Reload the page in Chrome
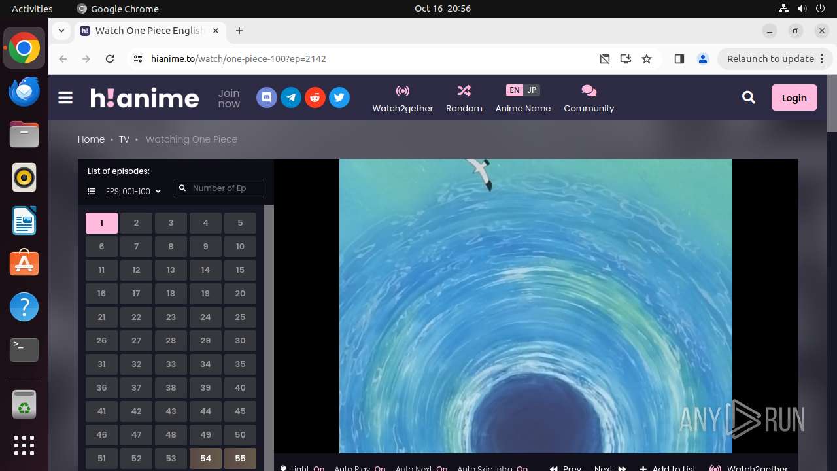 110,59
